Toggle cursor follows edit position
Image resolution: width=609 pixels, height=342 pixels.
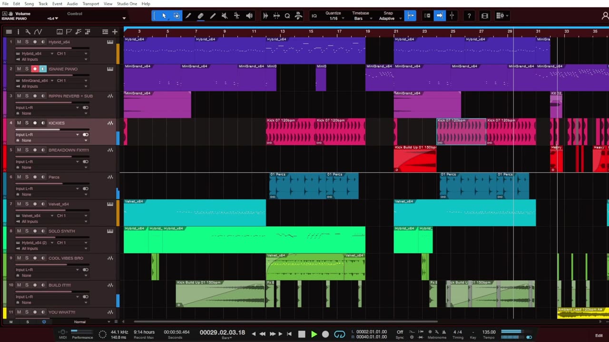coord(452,16)
